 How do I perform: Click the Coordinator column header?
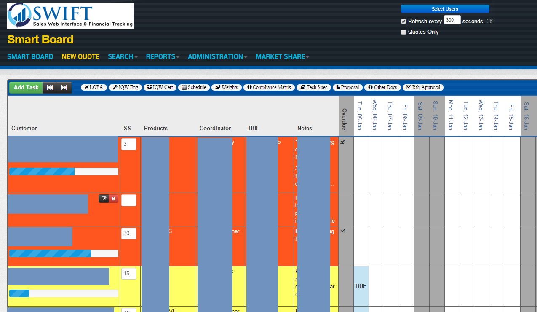pyautogui.click(x=215, y=128)
